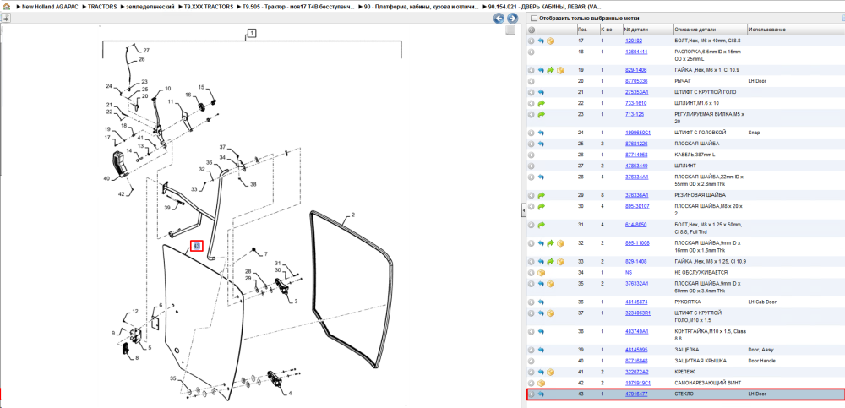
Task: Go to next diagram with right arrow
Action: pyautogui.click(x=513, y=19)
